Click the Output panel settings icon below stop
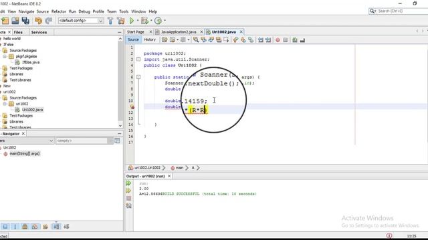The height and width of the screenshot is (240, 428). click(128, 206)
